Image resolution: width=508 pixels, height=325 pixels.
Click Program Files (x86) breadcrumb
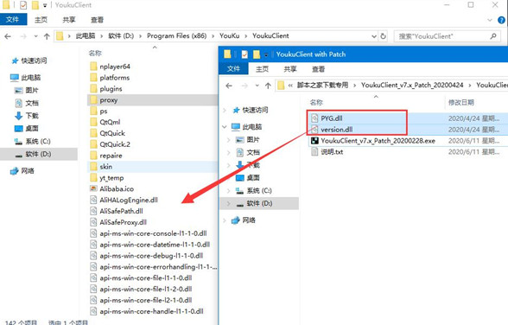tap(176, 36)
